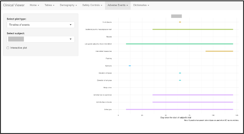Click the green low-grade fever timeline bar
The height and width of the screenshot is (134, 244).
(x=179, y=44)
